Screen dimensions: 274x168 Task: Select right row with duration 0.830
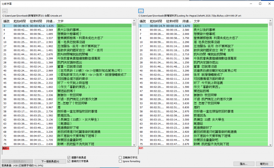click(203, 107)
